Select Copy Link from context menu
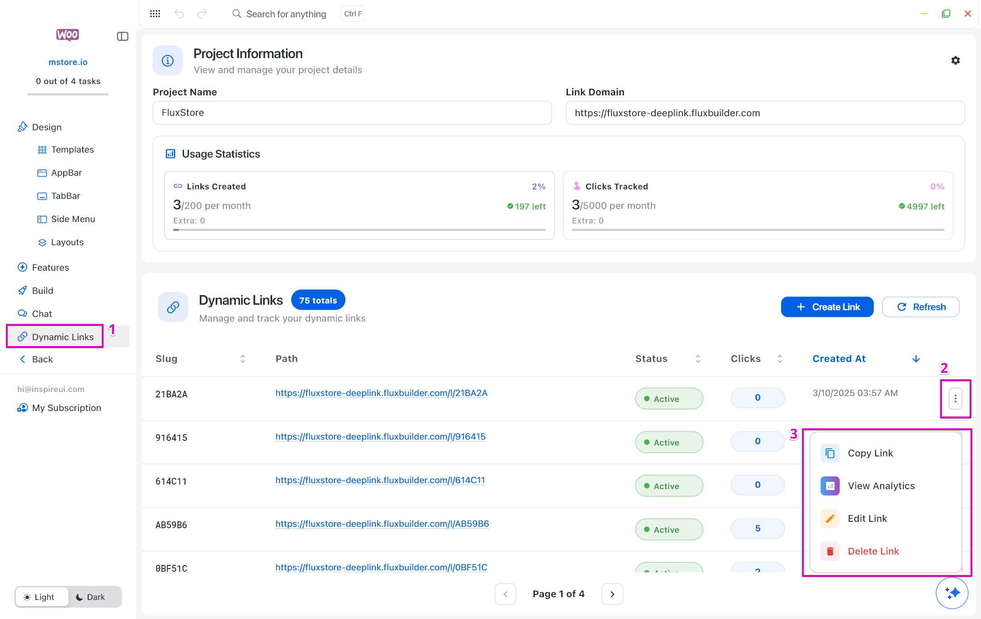The image size is (981, 619). point(870,453)
